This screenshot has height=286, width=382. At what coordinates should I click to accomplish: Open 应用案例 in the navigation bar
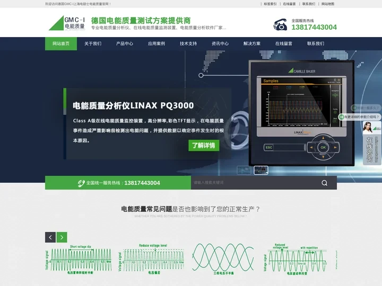157,43
